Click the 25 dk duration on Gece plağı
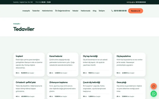159x99 pixels. click(x=118, y=96)
